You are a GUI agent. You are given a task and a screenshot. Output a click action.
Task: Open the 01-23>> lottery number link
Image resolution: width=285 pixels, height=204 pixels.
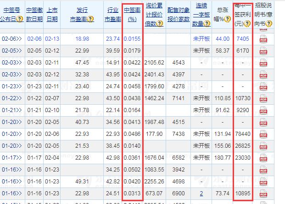click(12, 86)
